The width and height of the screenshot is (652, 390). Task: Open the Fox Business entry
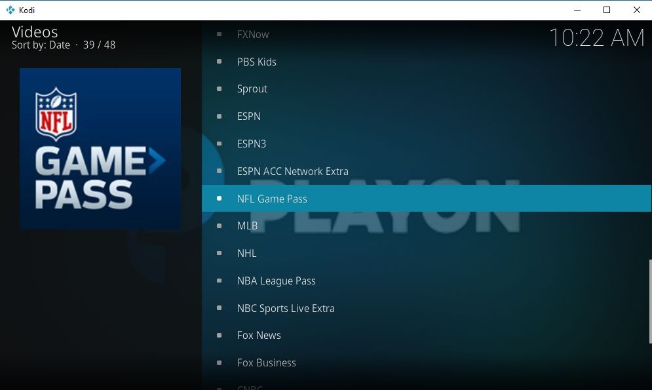[427, 362]
